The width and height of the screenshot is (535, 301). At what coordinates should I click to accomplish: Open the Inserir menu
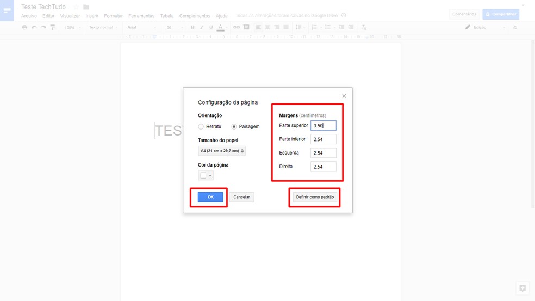pos(92,16)
